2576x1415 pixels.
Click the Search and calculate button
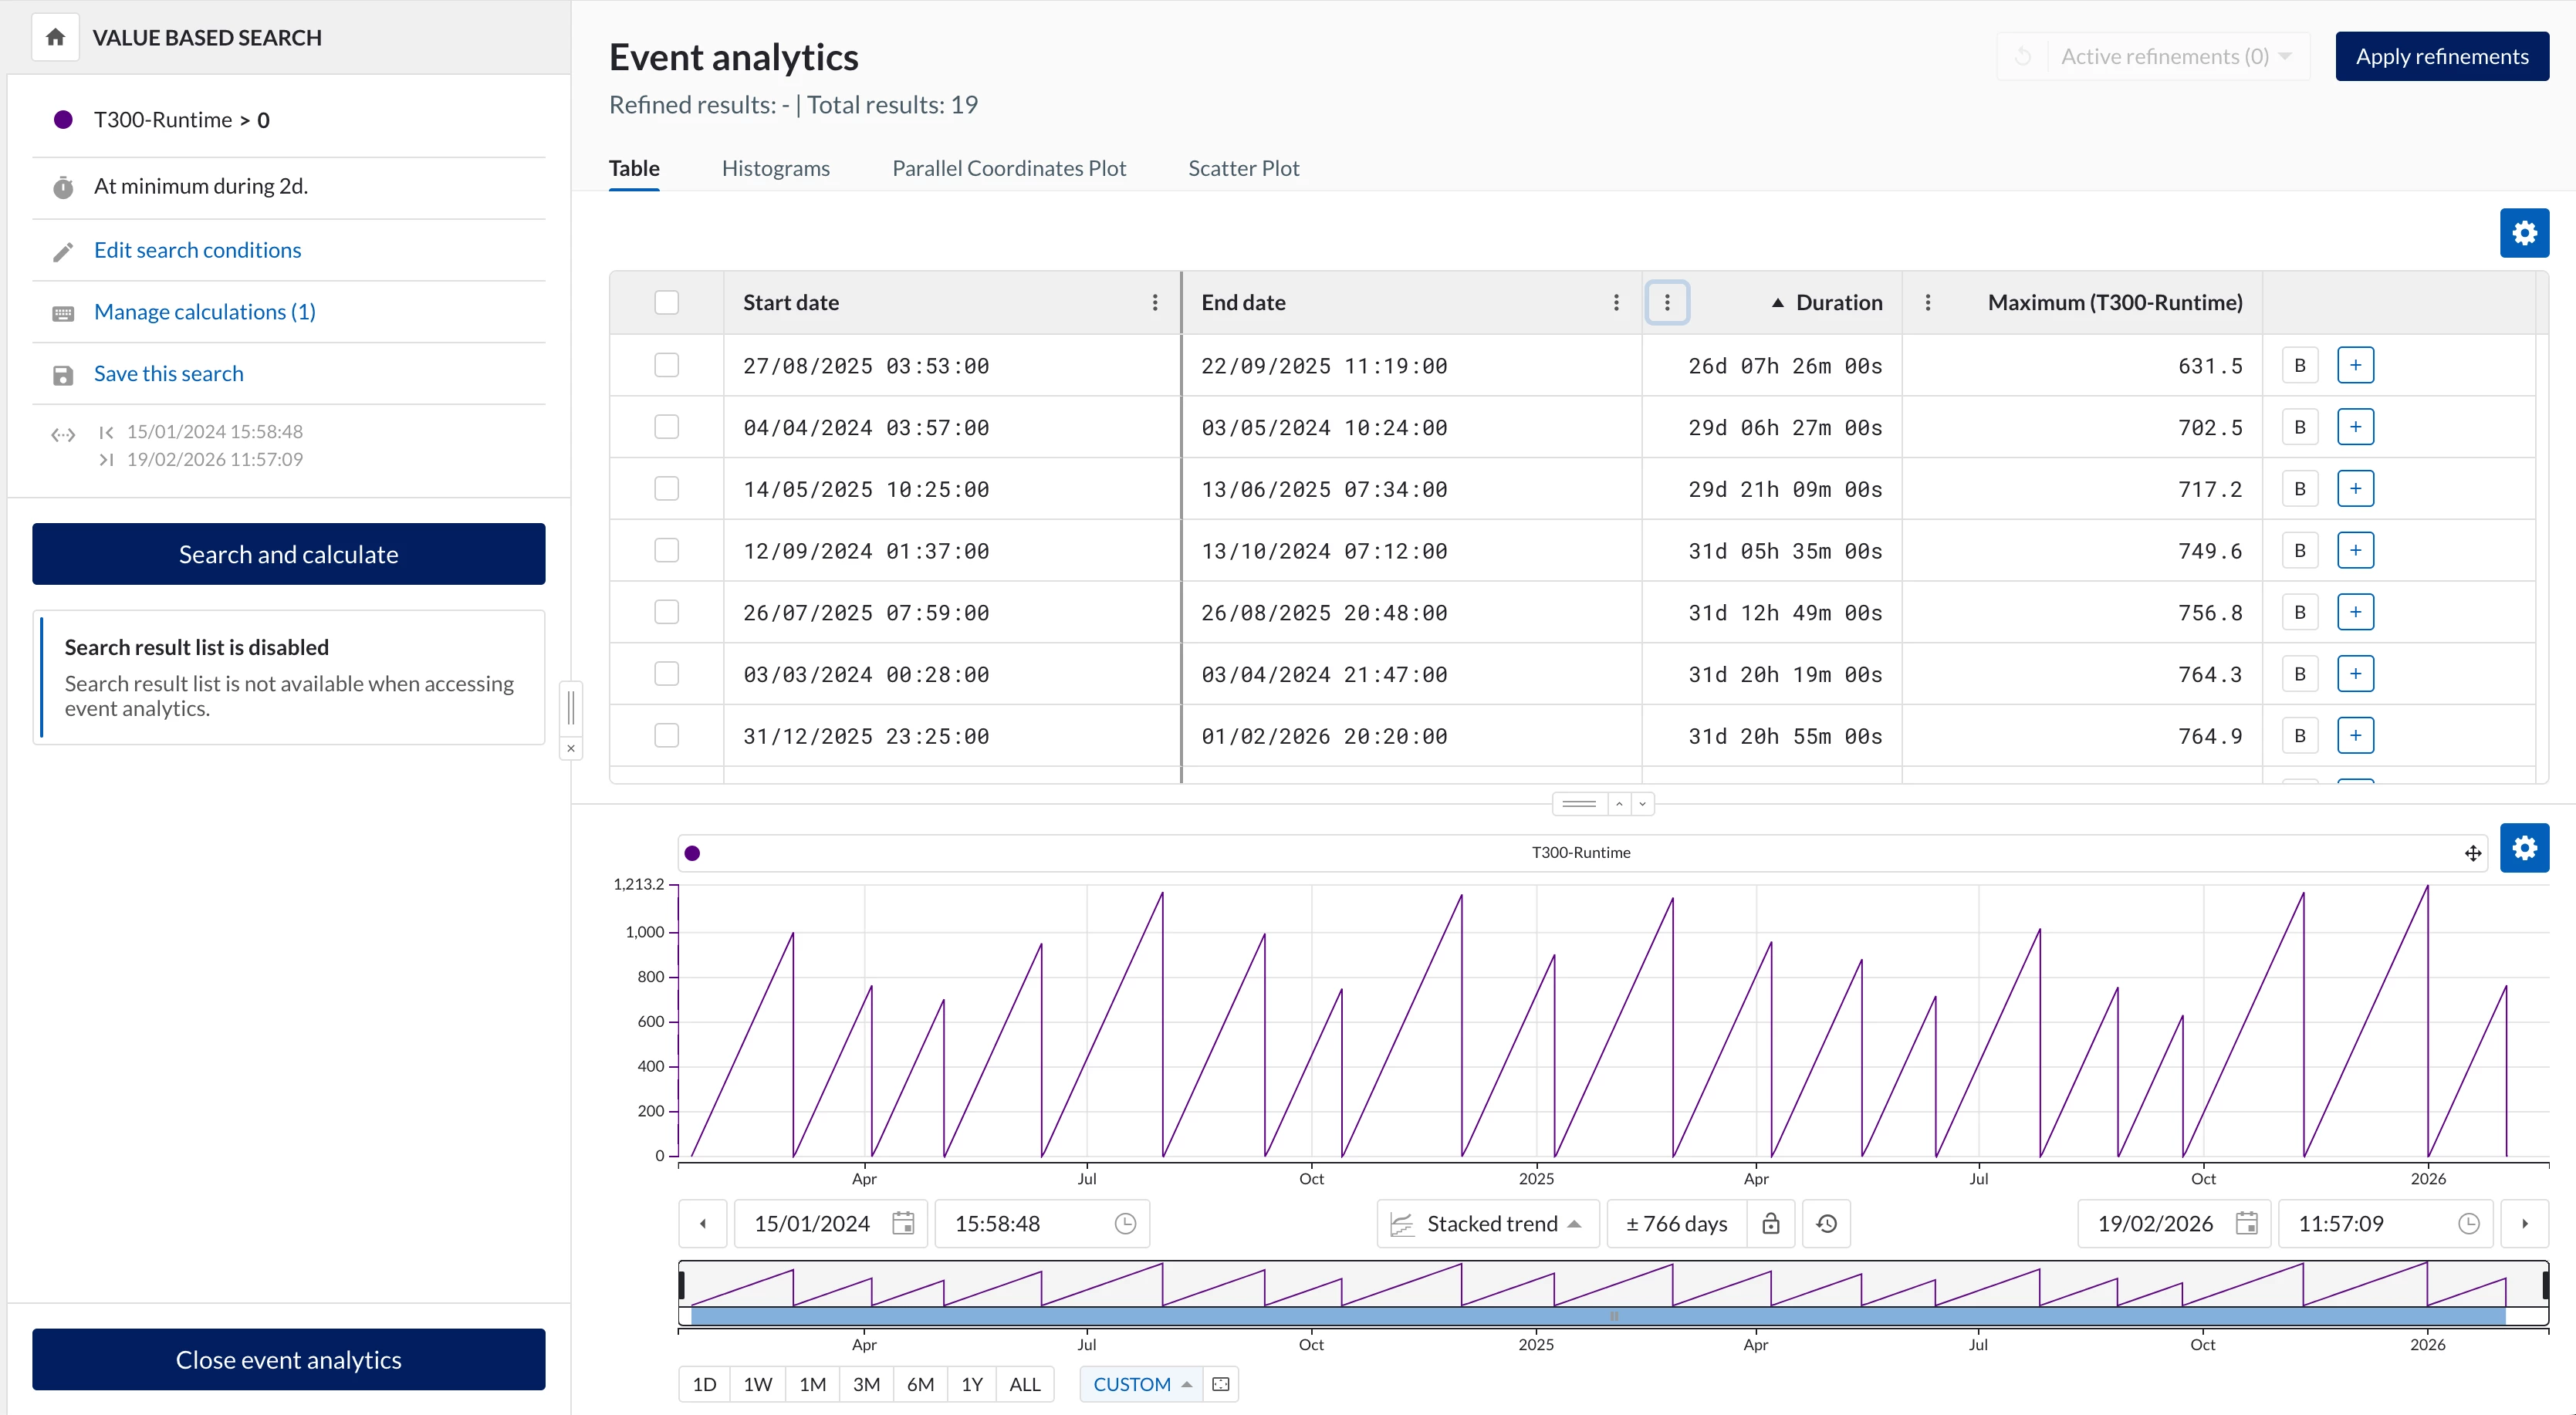(288, 554)
